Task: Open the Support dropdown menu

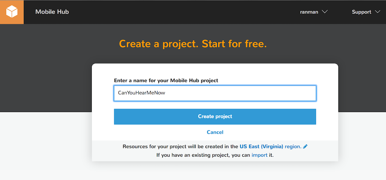Action: [366, 12]
